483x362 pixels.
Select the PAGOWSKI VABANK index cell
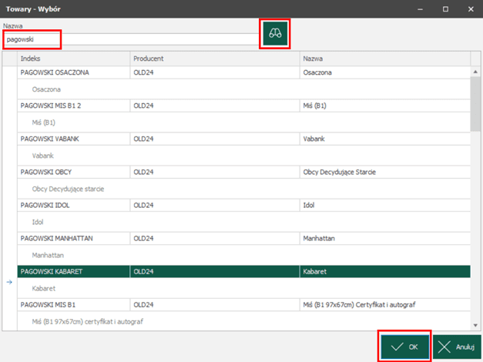[74, 139]
